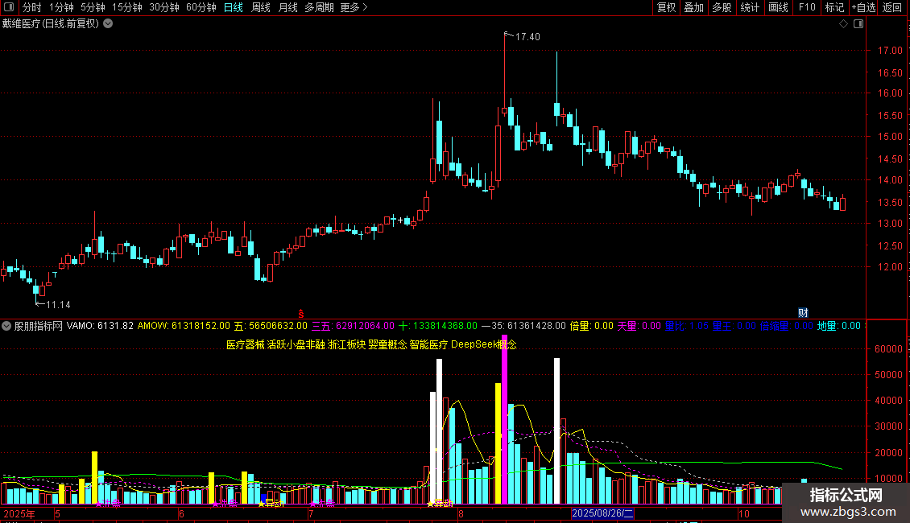Click the diamond icon at chart top-right
Image resolution: width=910 pixels, height=523 pixels.
click(844, 24)
